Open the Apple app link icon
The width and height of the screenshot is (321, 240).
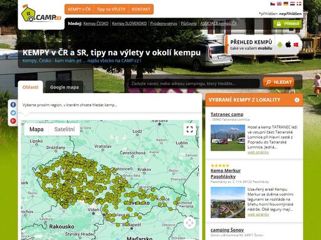coord(288,44)
